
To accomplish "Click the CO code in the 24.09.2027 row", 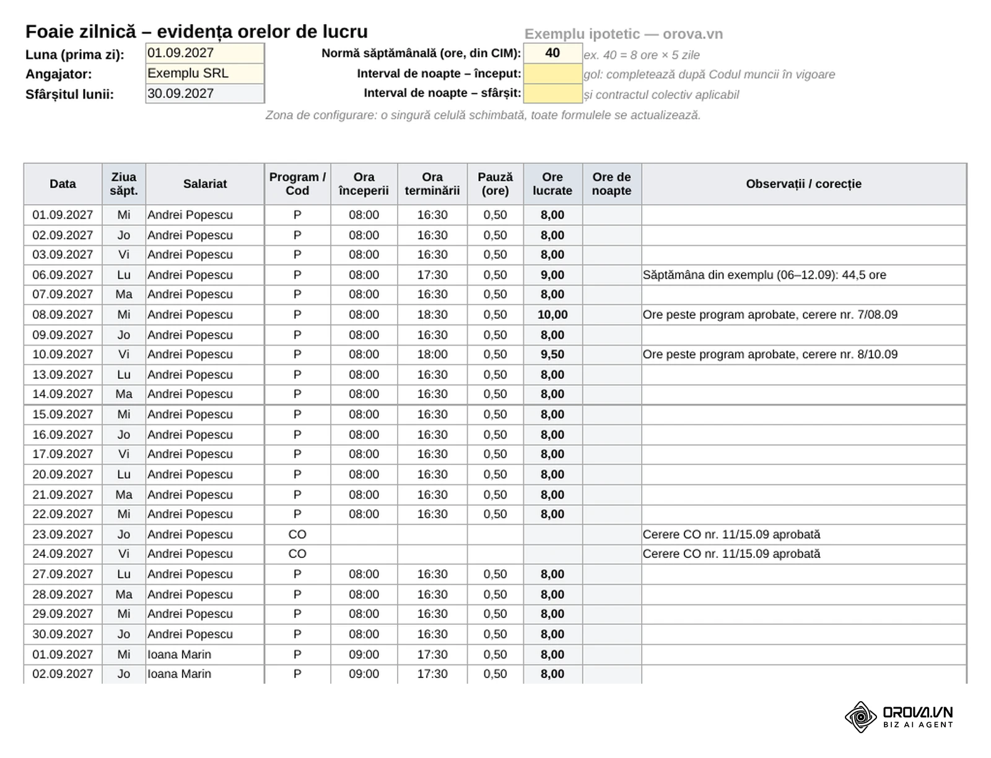I will [x=297, y=554].
